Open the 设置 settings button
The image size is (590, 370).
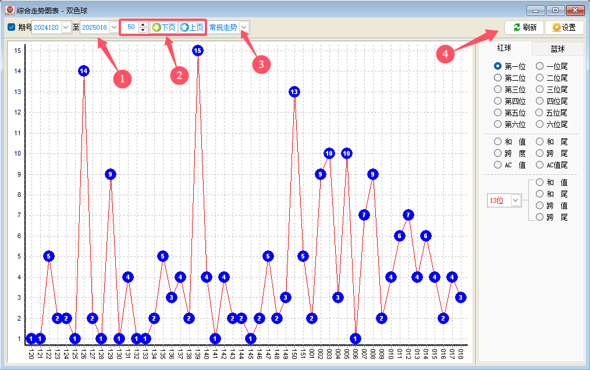(564, 27)
